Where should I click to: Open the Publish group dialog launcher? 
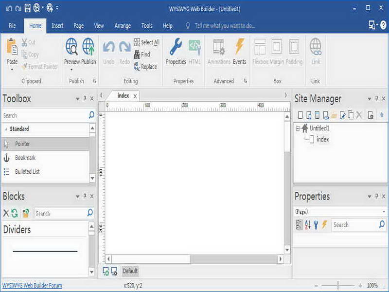coord(95,81)
